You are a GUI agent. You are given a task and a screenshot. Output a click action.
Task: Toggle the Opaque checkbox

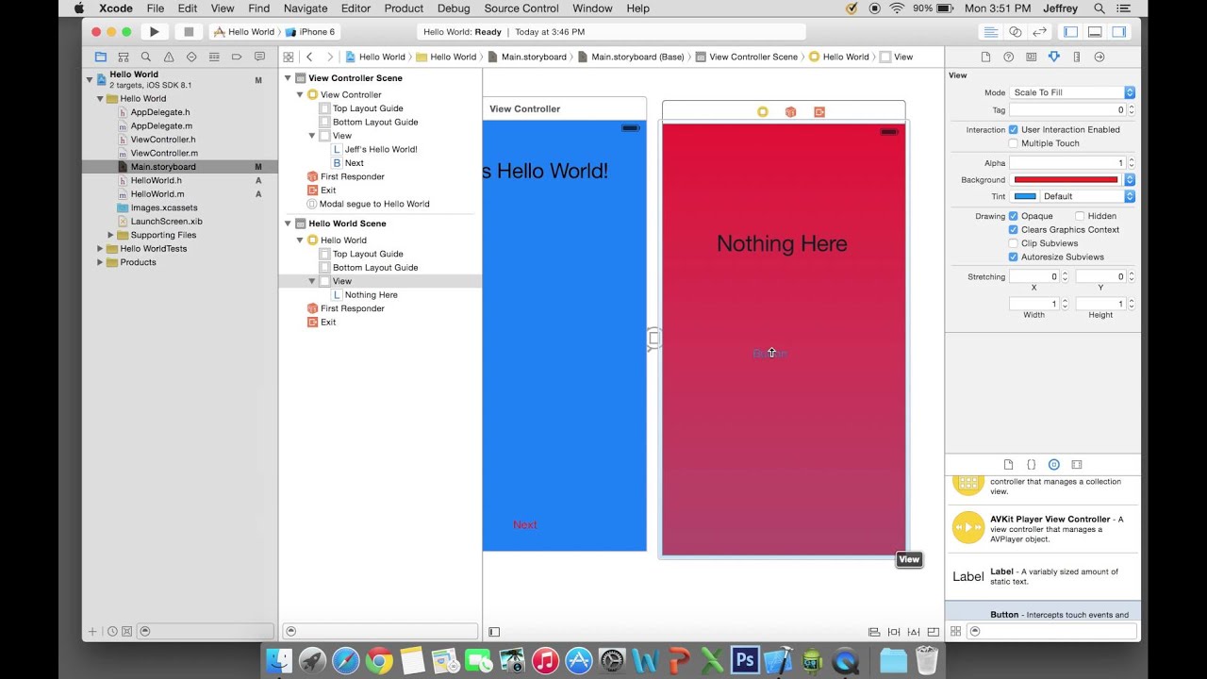coord(1013,216)
